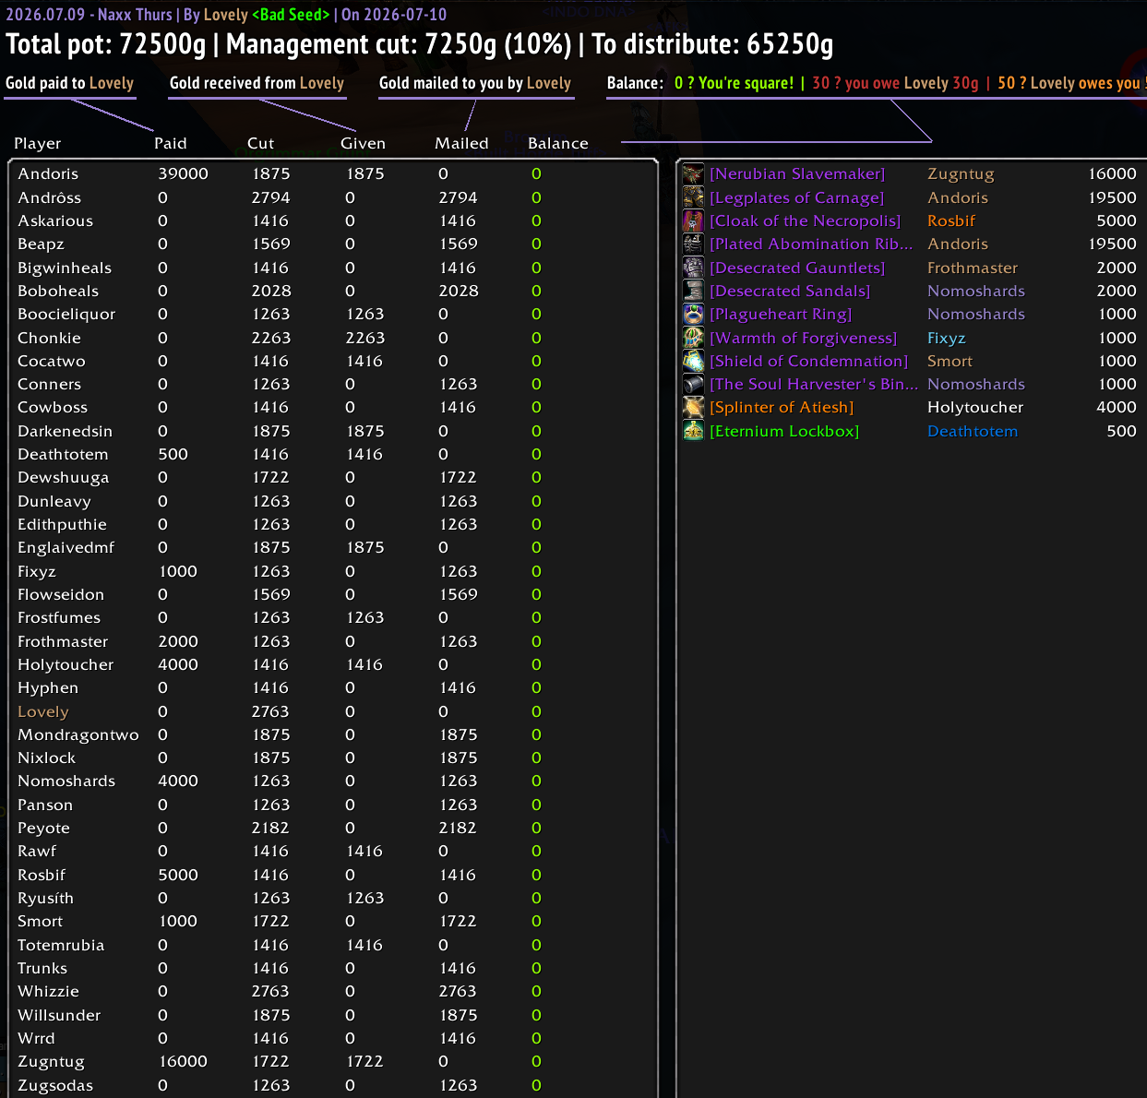Click the 4000 price for Splinter of Atiesh
The image size is (1147, 1098).
(1116, 407)
